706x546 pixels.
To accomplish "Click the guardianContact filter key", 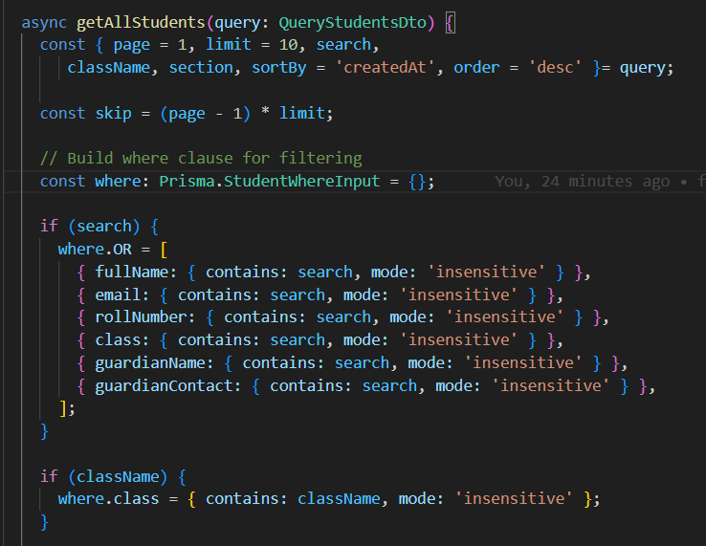I will point(164,385).
